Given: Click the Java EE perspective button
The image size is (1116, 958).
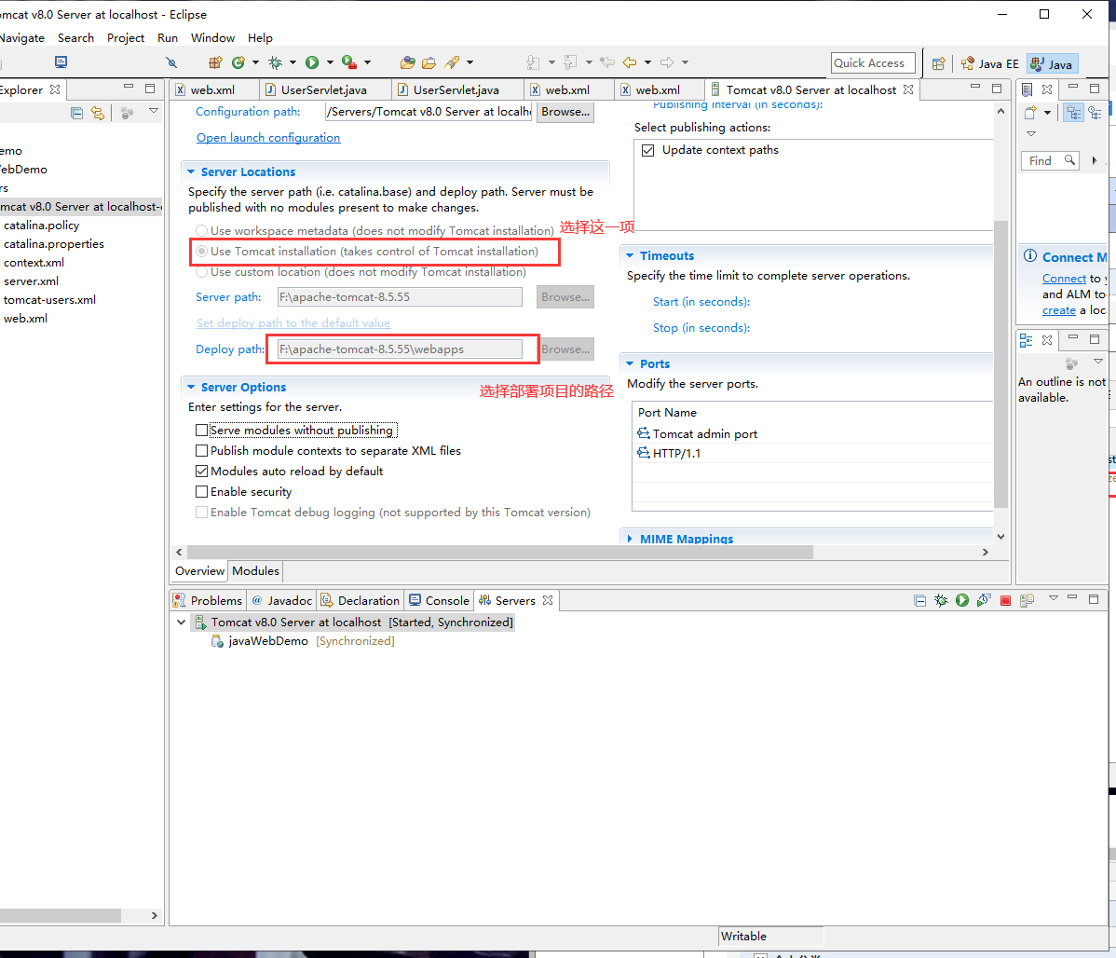Looking at the screenshot, I should click(989, 64).
